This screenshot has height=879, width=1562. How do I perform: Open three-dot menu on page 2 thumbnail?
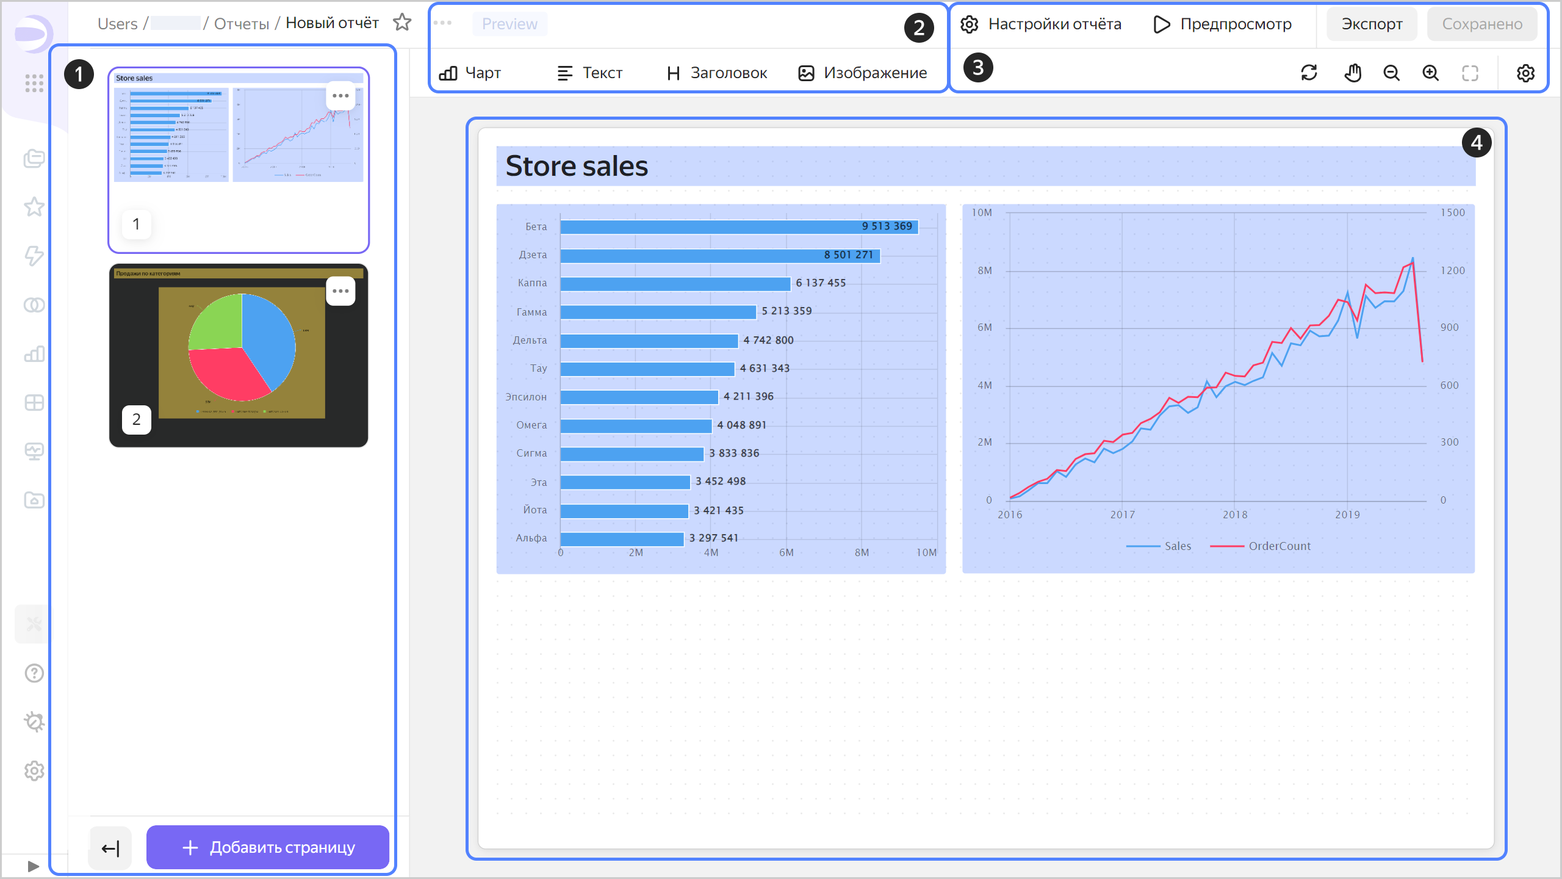click(340, 291)
